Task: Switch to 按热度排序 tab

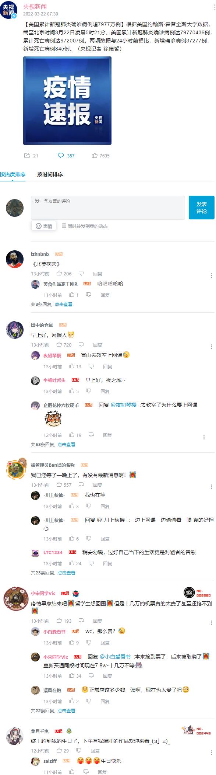Action: click(x=13, y=174)
